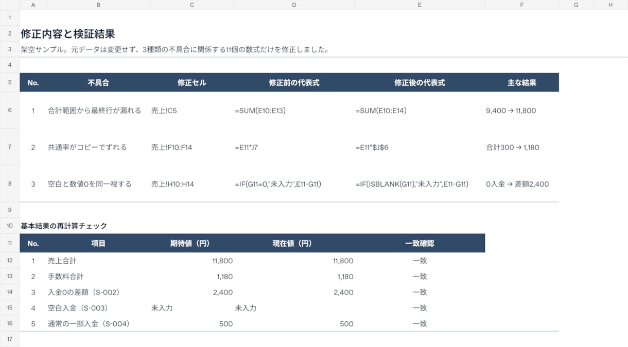This screenshot has width=628, height=347.
Task: Click the 期待値（円） header cell
Action: [192, 243]
